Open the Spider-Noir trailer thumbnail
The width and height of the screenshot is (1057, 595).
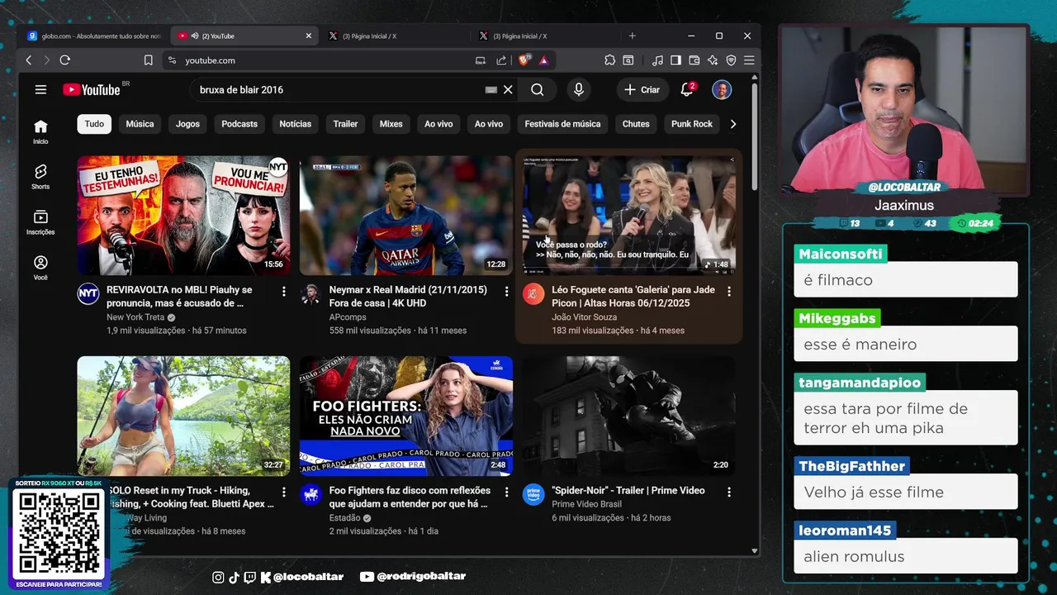point(628,416)
